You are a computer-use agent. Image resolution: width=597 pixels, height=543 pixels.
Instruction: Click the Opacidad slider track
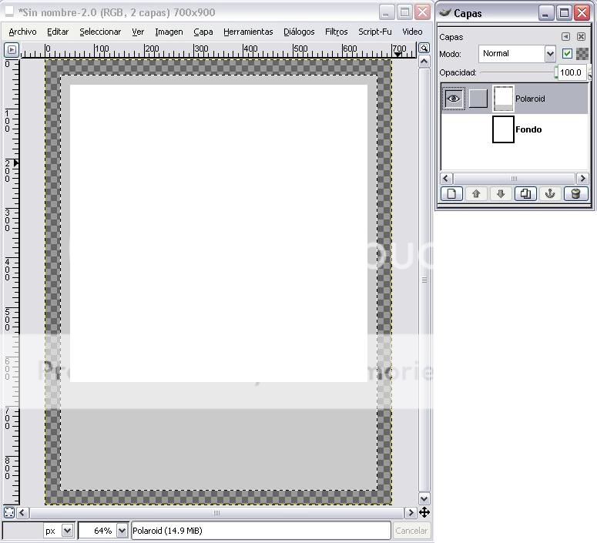coord(516,73)
